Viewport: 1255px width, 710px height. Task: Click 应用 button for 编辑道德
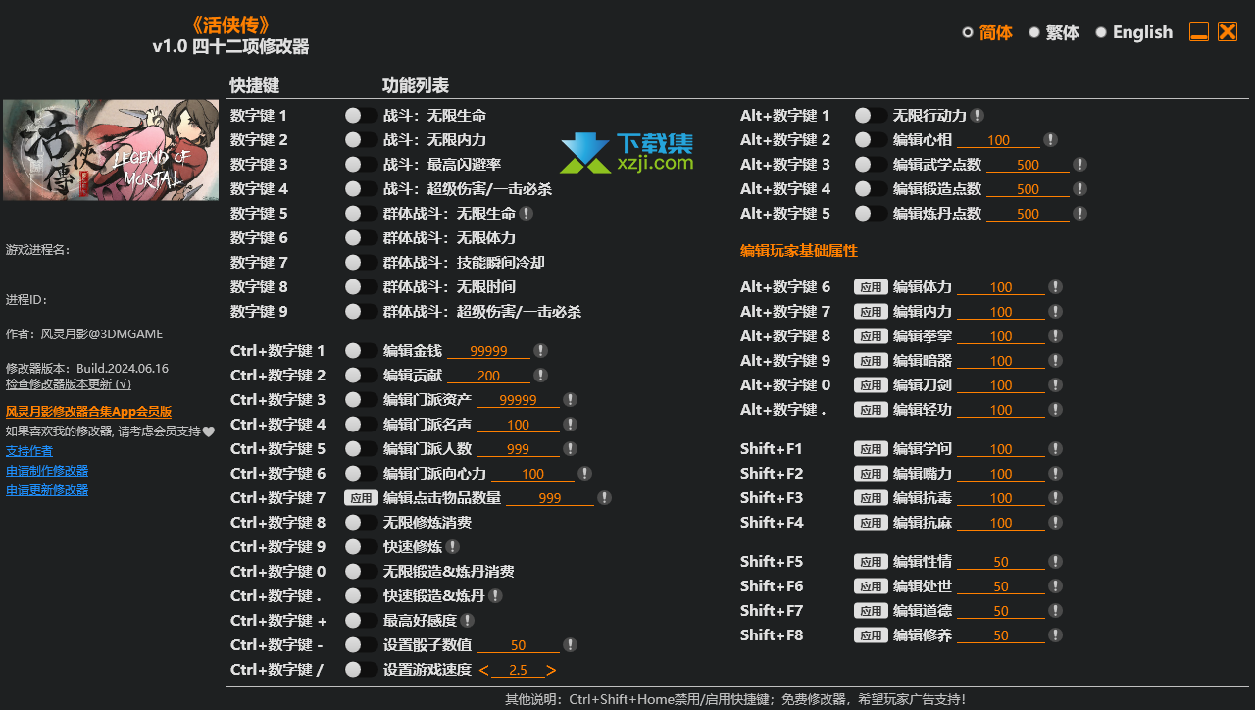click(x=871, y=611)
